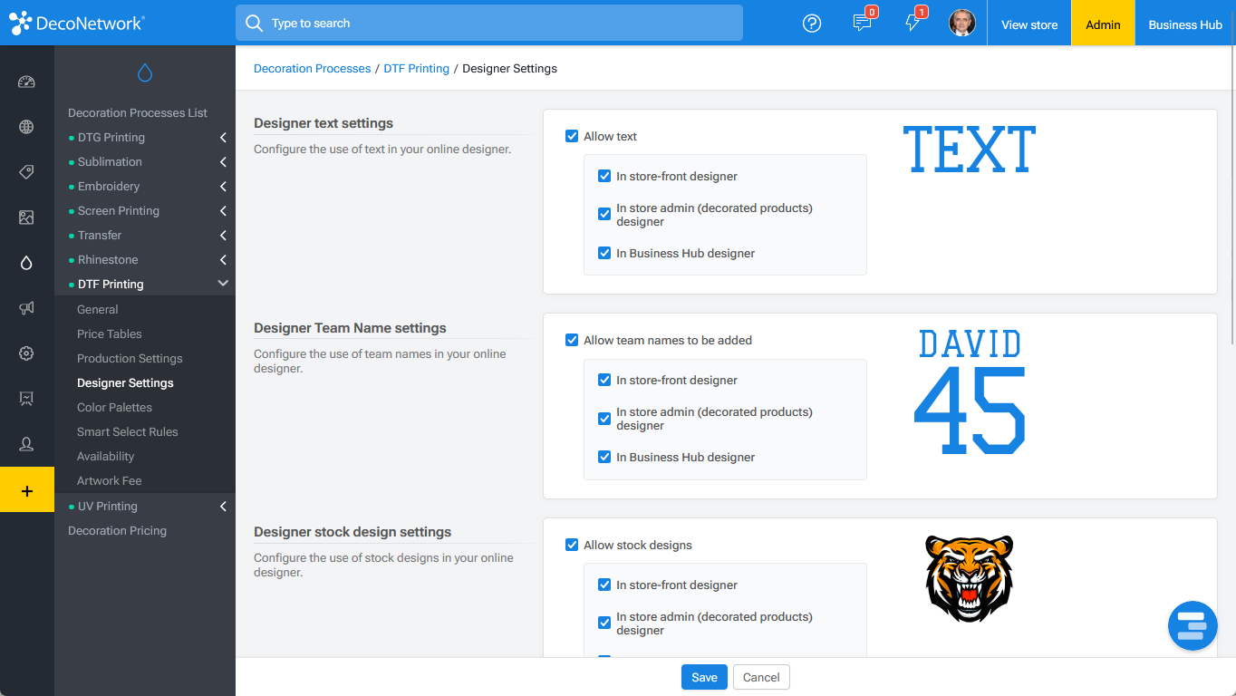Viewport: 1236px width, 696px height.
Task: Expand the DTG Printing menu arrow
Action: tap(223, 138)
